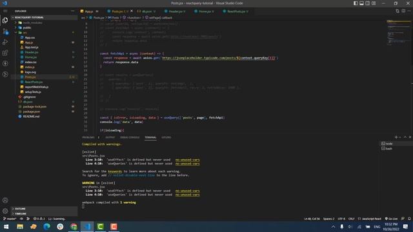Image resolution: width=413 pixels, height=232 pixels.
Task: Click the Explorer more actions ellipsis
Action: 72,11
